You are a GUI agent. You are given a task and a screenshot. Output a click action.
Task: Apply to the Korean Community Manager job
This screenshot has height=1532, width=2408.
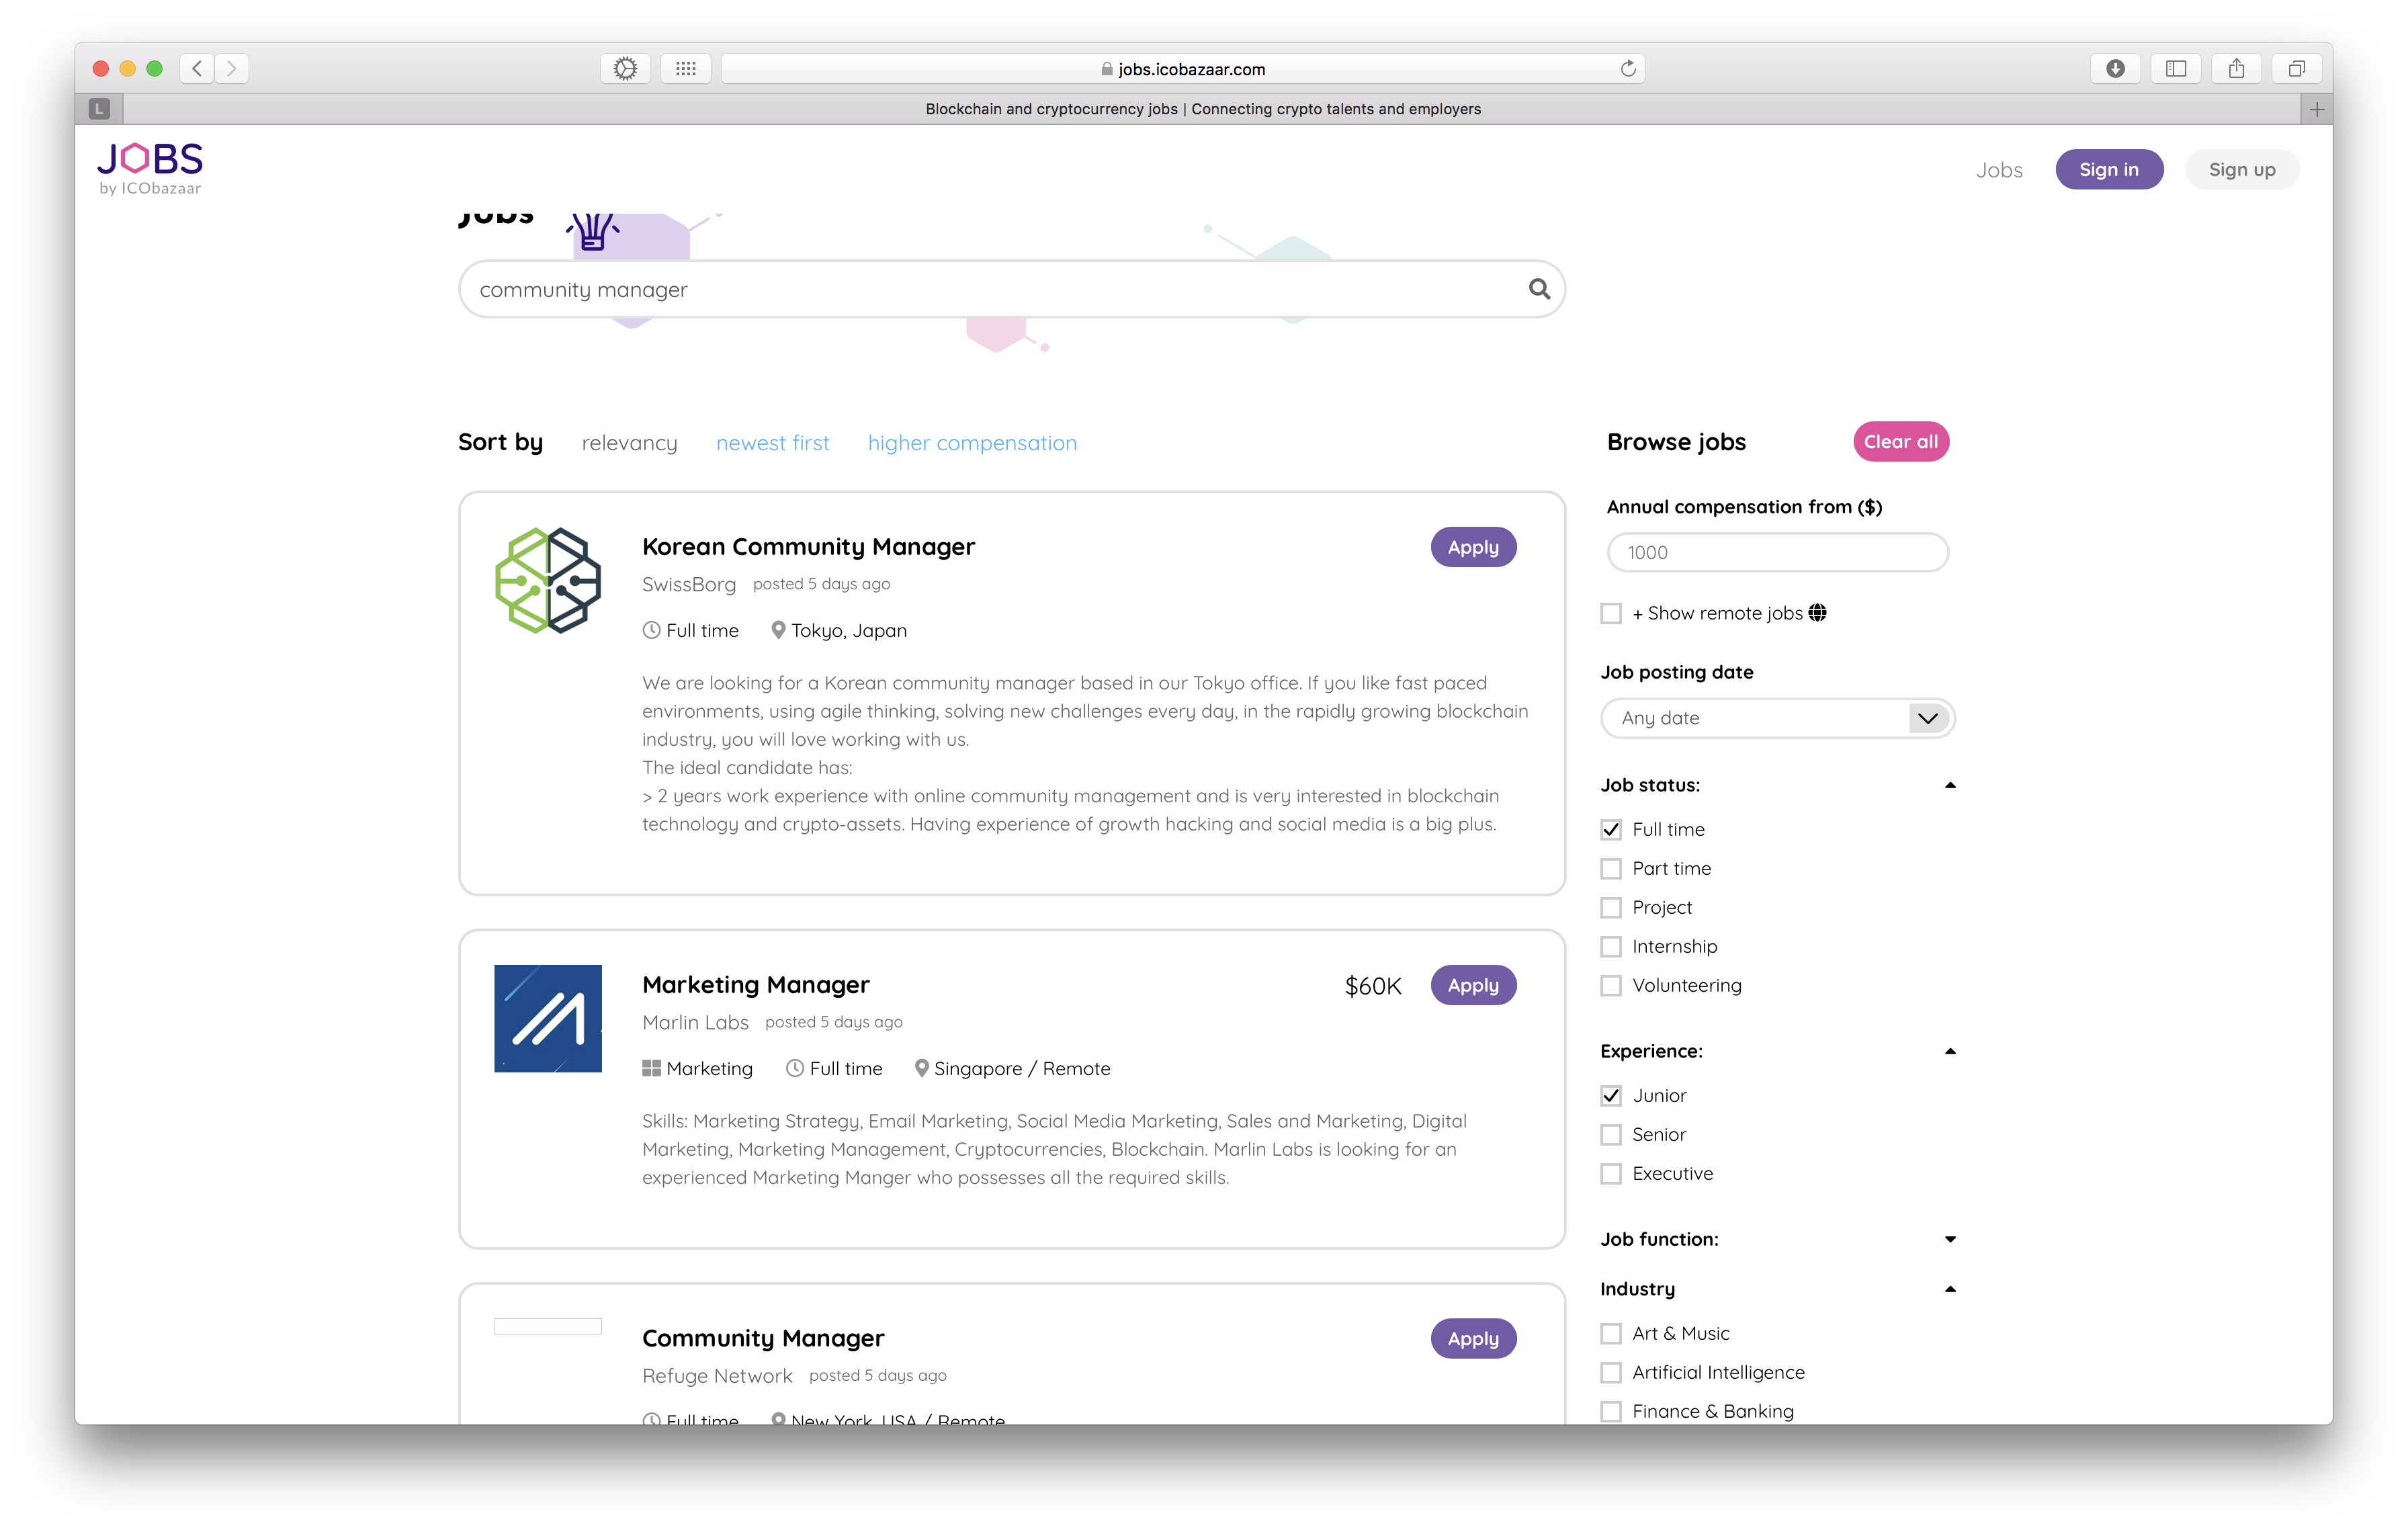pyautogui.click(x=1473, y=547)
